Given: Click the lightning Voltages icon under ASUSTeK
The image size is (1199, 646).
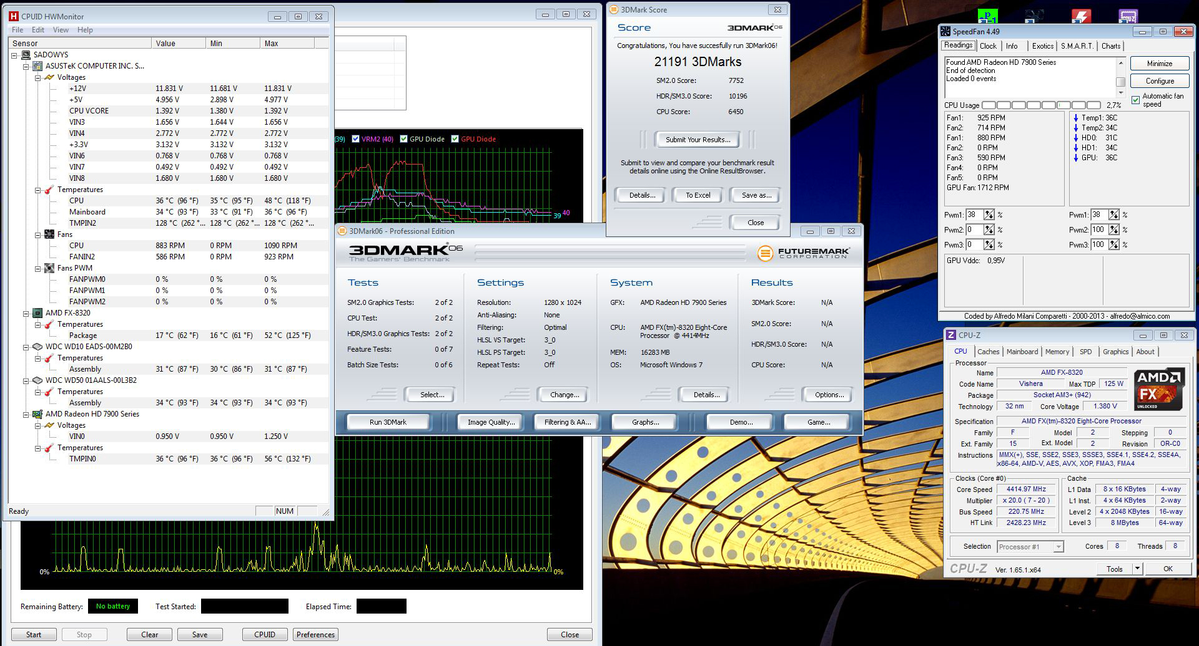Looking at the screenshot, I should click(49, 77).
